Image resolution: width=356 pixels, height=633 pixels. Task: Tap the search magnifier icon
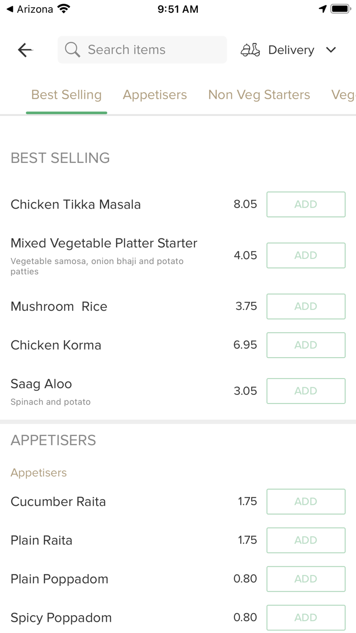point(73,50)
